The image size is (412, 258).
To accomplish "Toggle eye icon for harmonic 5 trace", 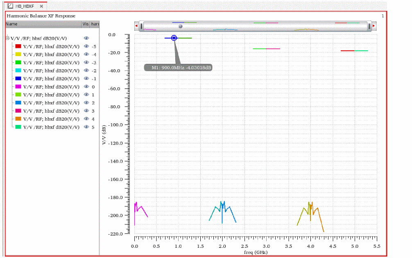I will click(x=86, y=127).
